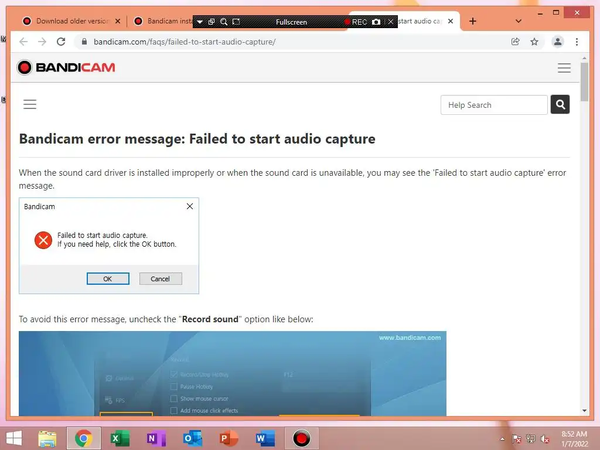Click the address bar URL
The height and width of the screenshot is (450, 600).
(185, 42)
